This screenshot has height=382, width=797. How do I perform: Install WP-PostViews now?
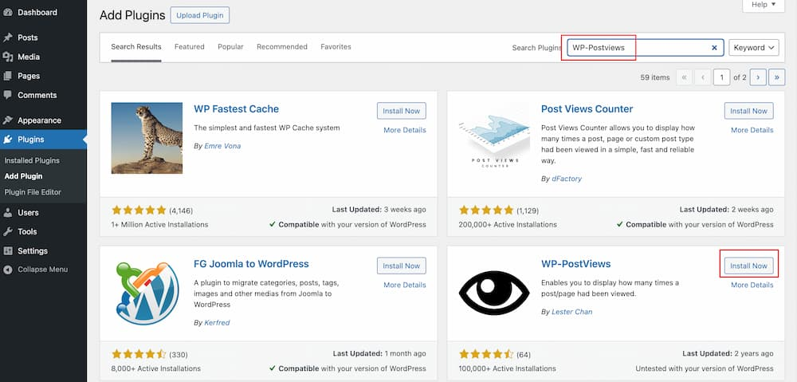point(748,266)
